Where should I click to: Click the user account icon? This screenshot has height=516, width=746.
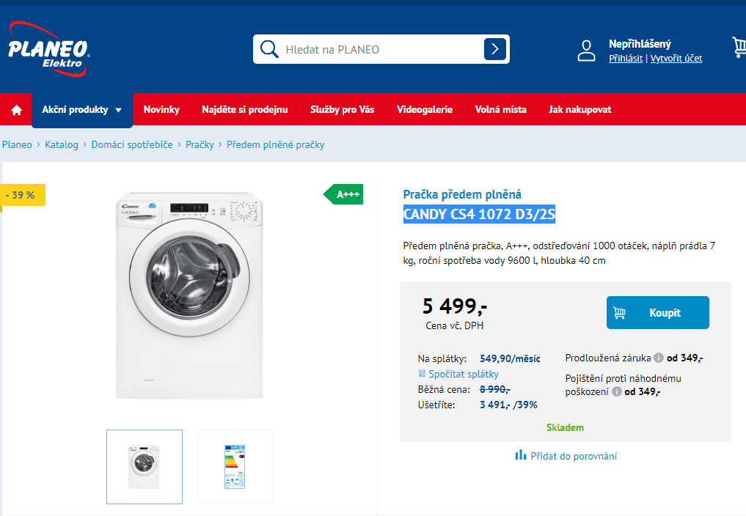click(586, 51)
